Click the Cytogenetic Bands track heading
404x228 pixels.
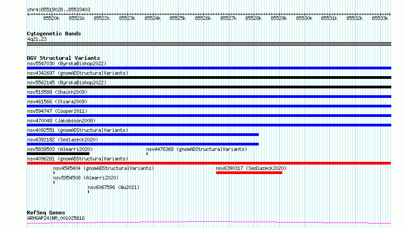(54, 34)
